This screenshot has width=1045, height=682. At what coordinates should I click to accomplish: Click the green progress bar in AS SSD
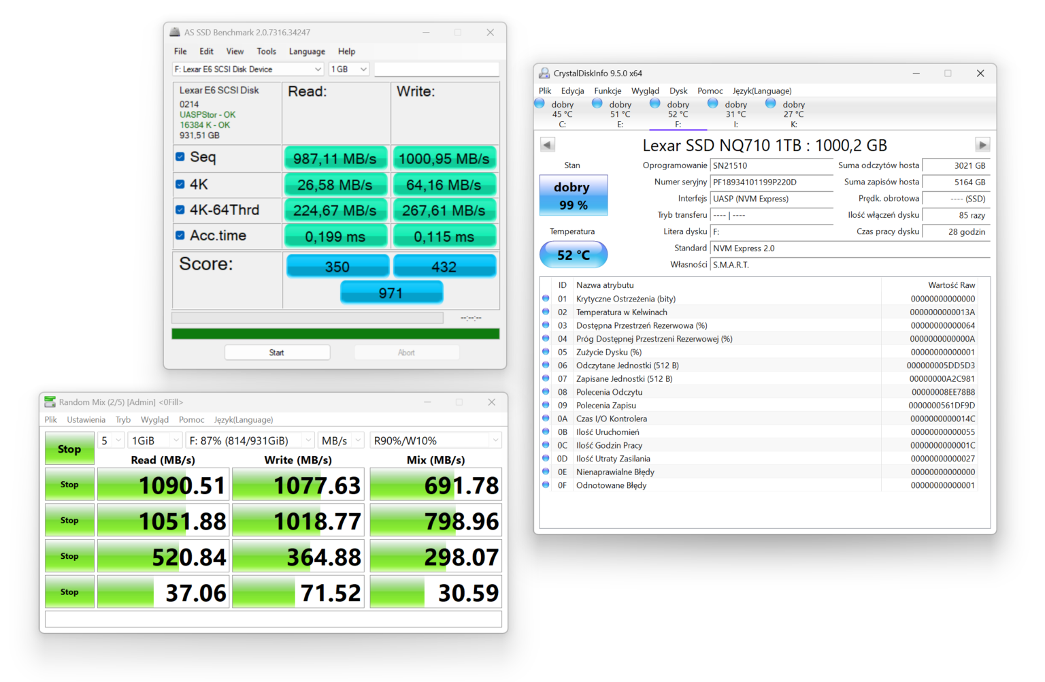335,334
